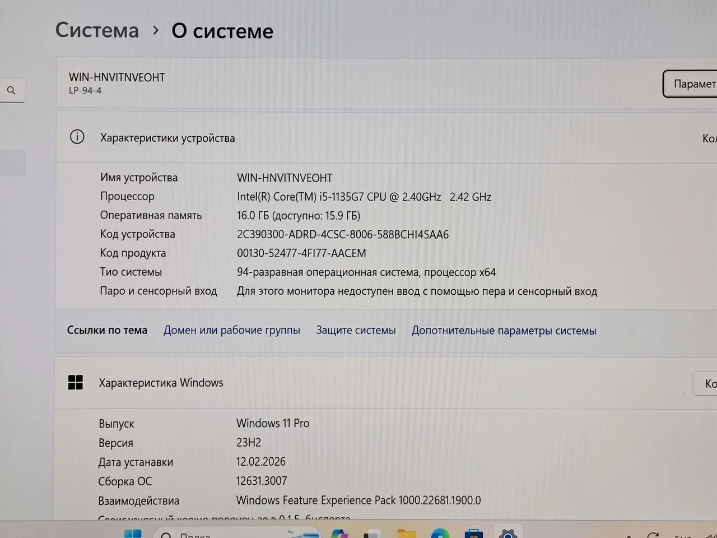Viewport: 717px width, 538px height.
Task: Open the Домен или рабочие группы link
Action: pyautogui.click(x=232, y=330)
